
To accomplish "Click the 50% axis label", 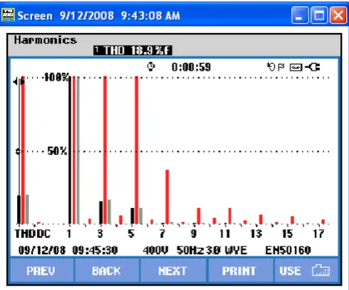I will [x=57, y=151].
